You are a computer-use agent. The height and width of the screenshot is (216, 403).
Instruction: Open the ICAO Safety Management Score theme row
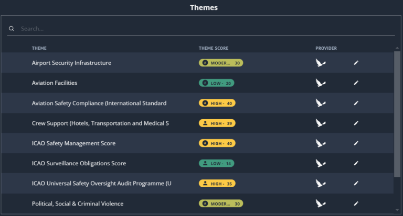pos(197,143)
